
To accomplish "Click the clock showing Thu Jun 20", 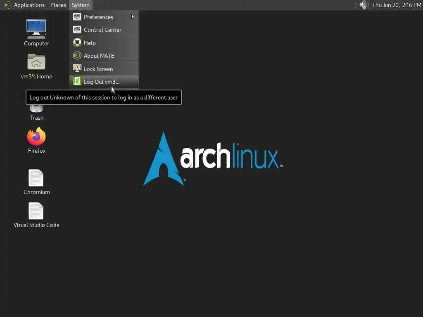I will point(396,5).
